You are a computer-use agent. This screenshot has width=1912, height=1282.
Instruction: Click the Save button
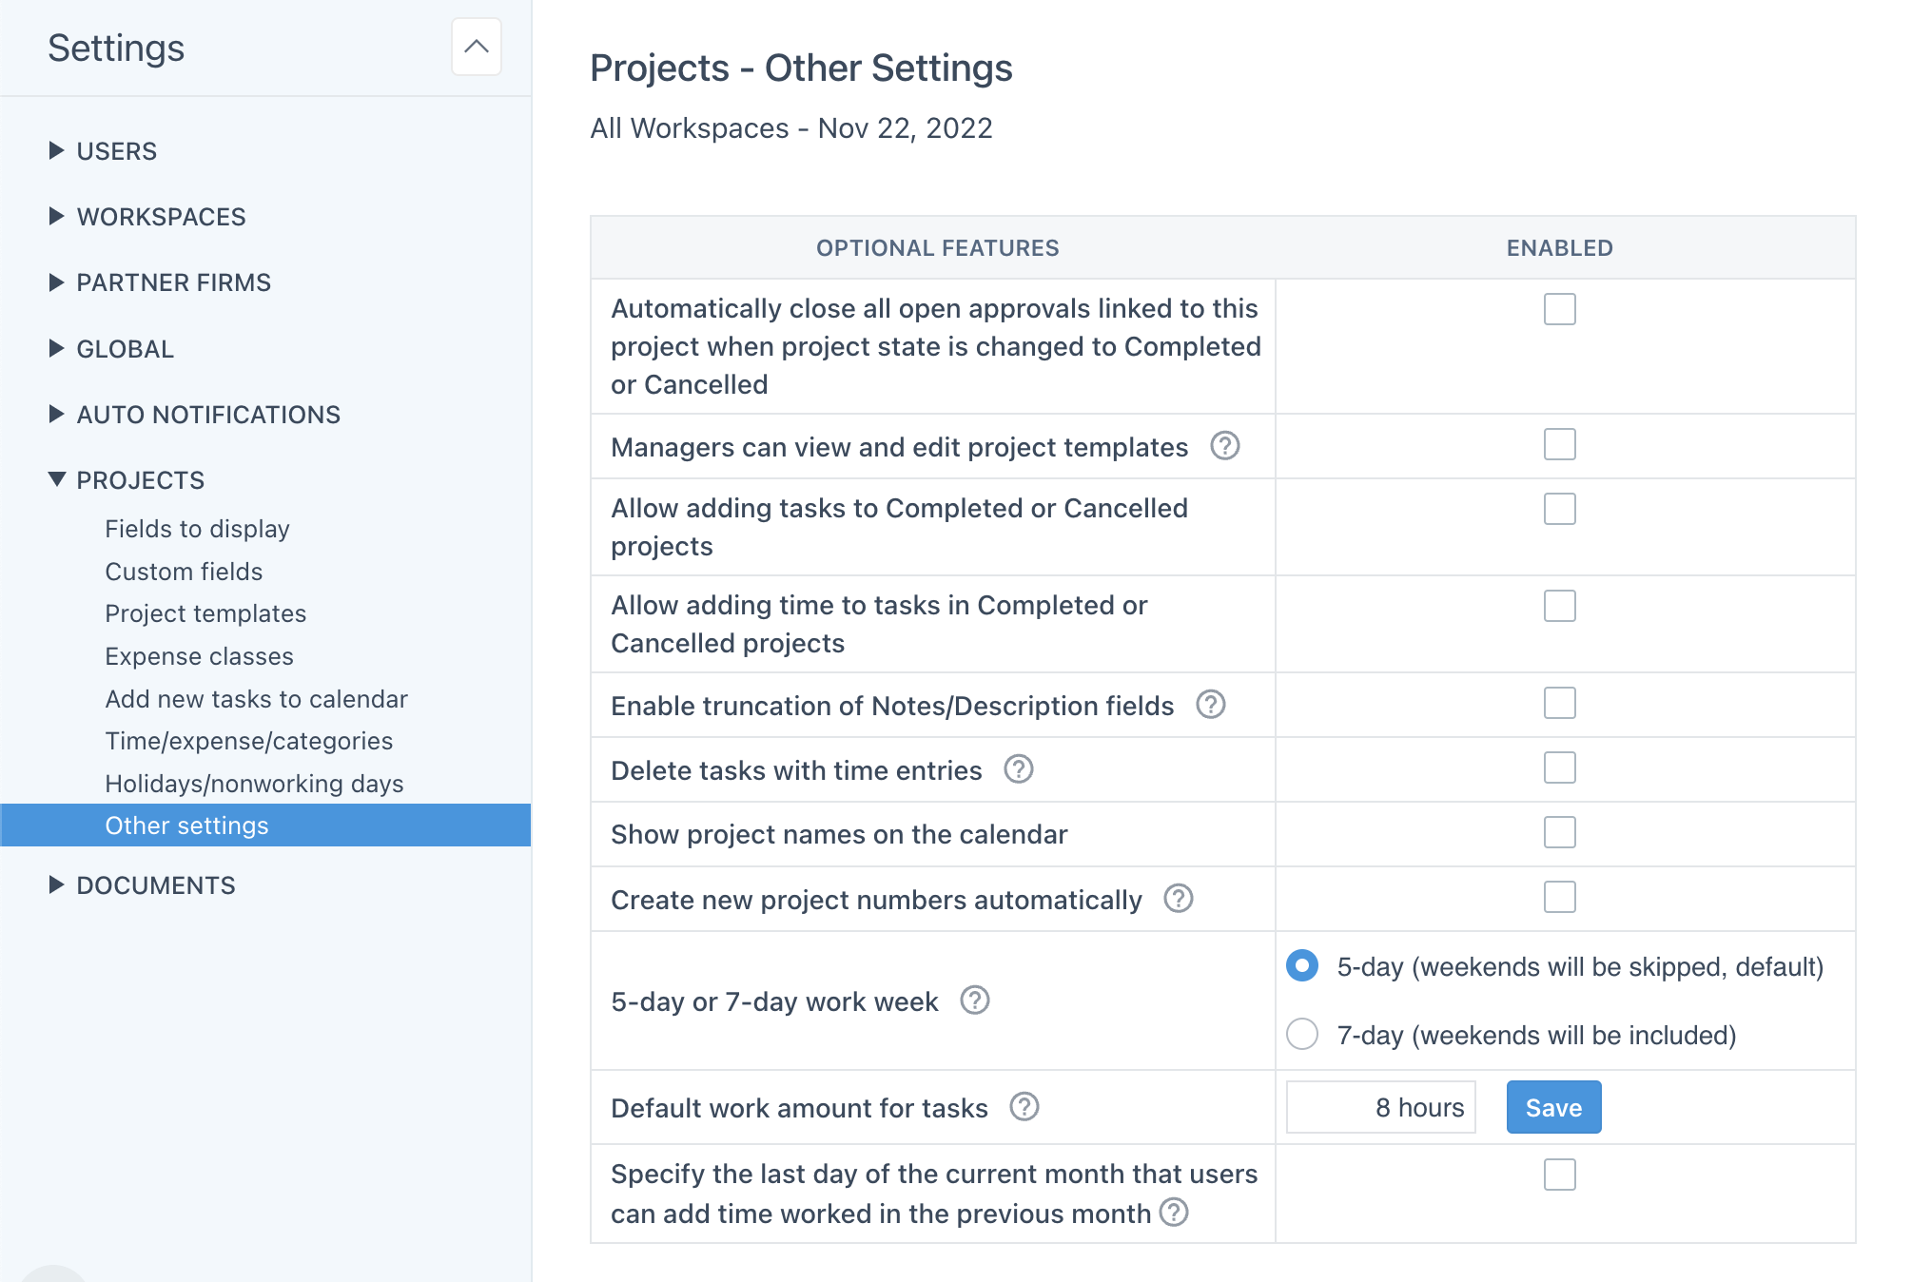coord(1553,1107)
